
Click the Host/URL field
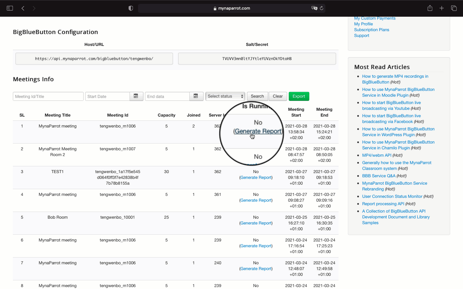[94, 59]
